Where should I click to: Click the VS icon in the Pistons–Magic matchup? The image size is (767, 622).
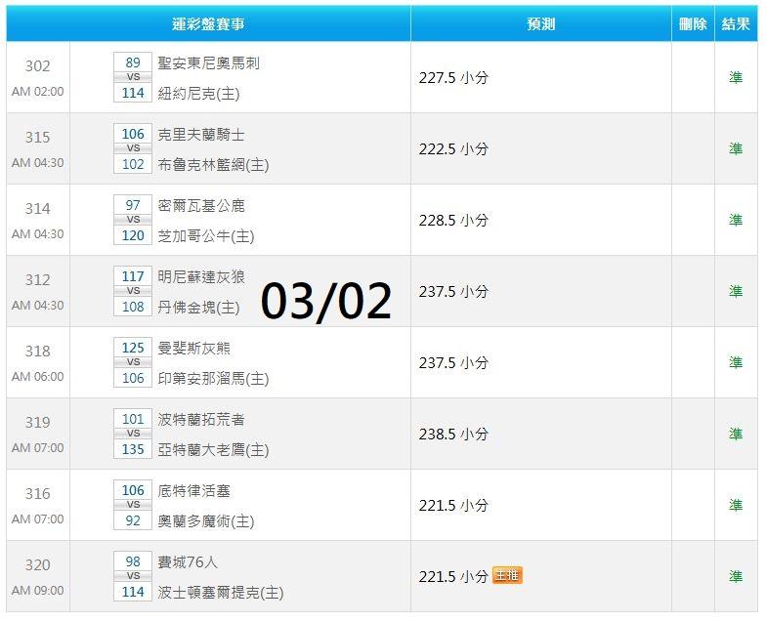tap(134, 505)
